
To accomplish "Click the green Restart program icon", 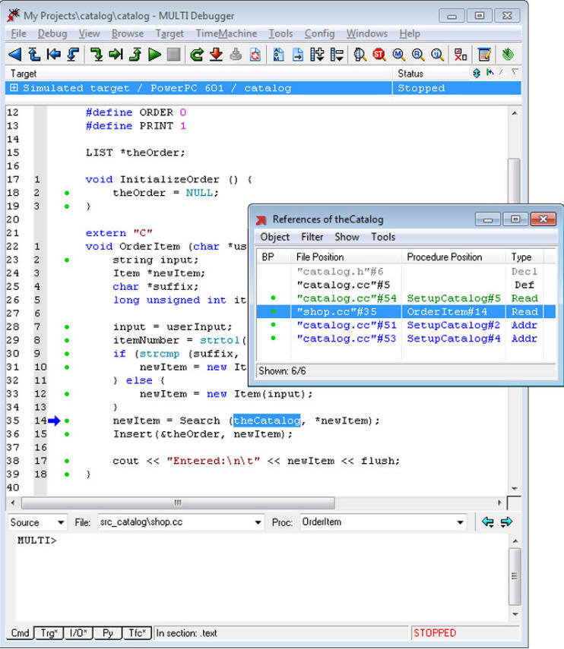I will pyautogui.click(x=196, y=54).
